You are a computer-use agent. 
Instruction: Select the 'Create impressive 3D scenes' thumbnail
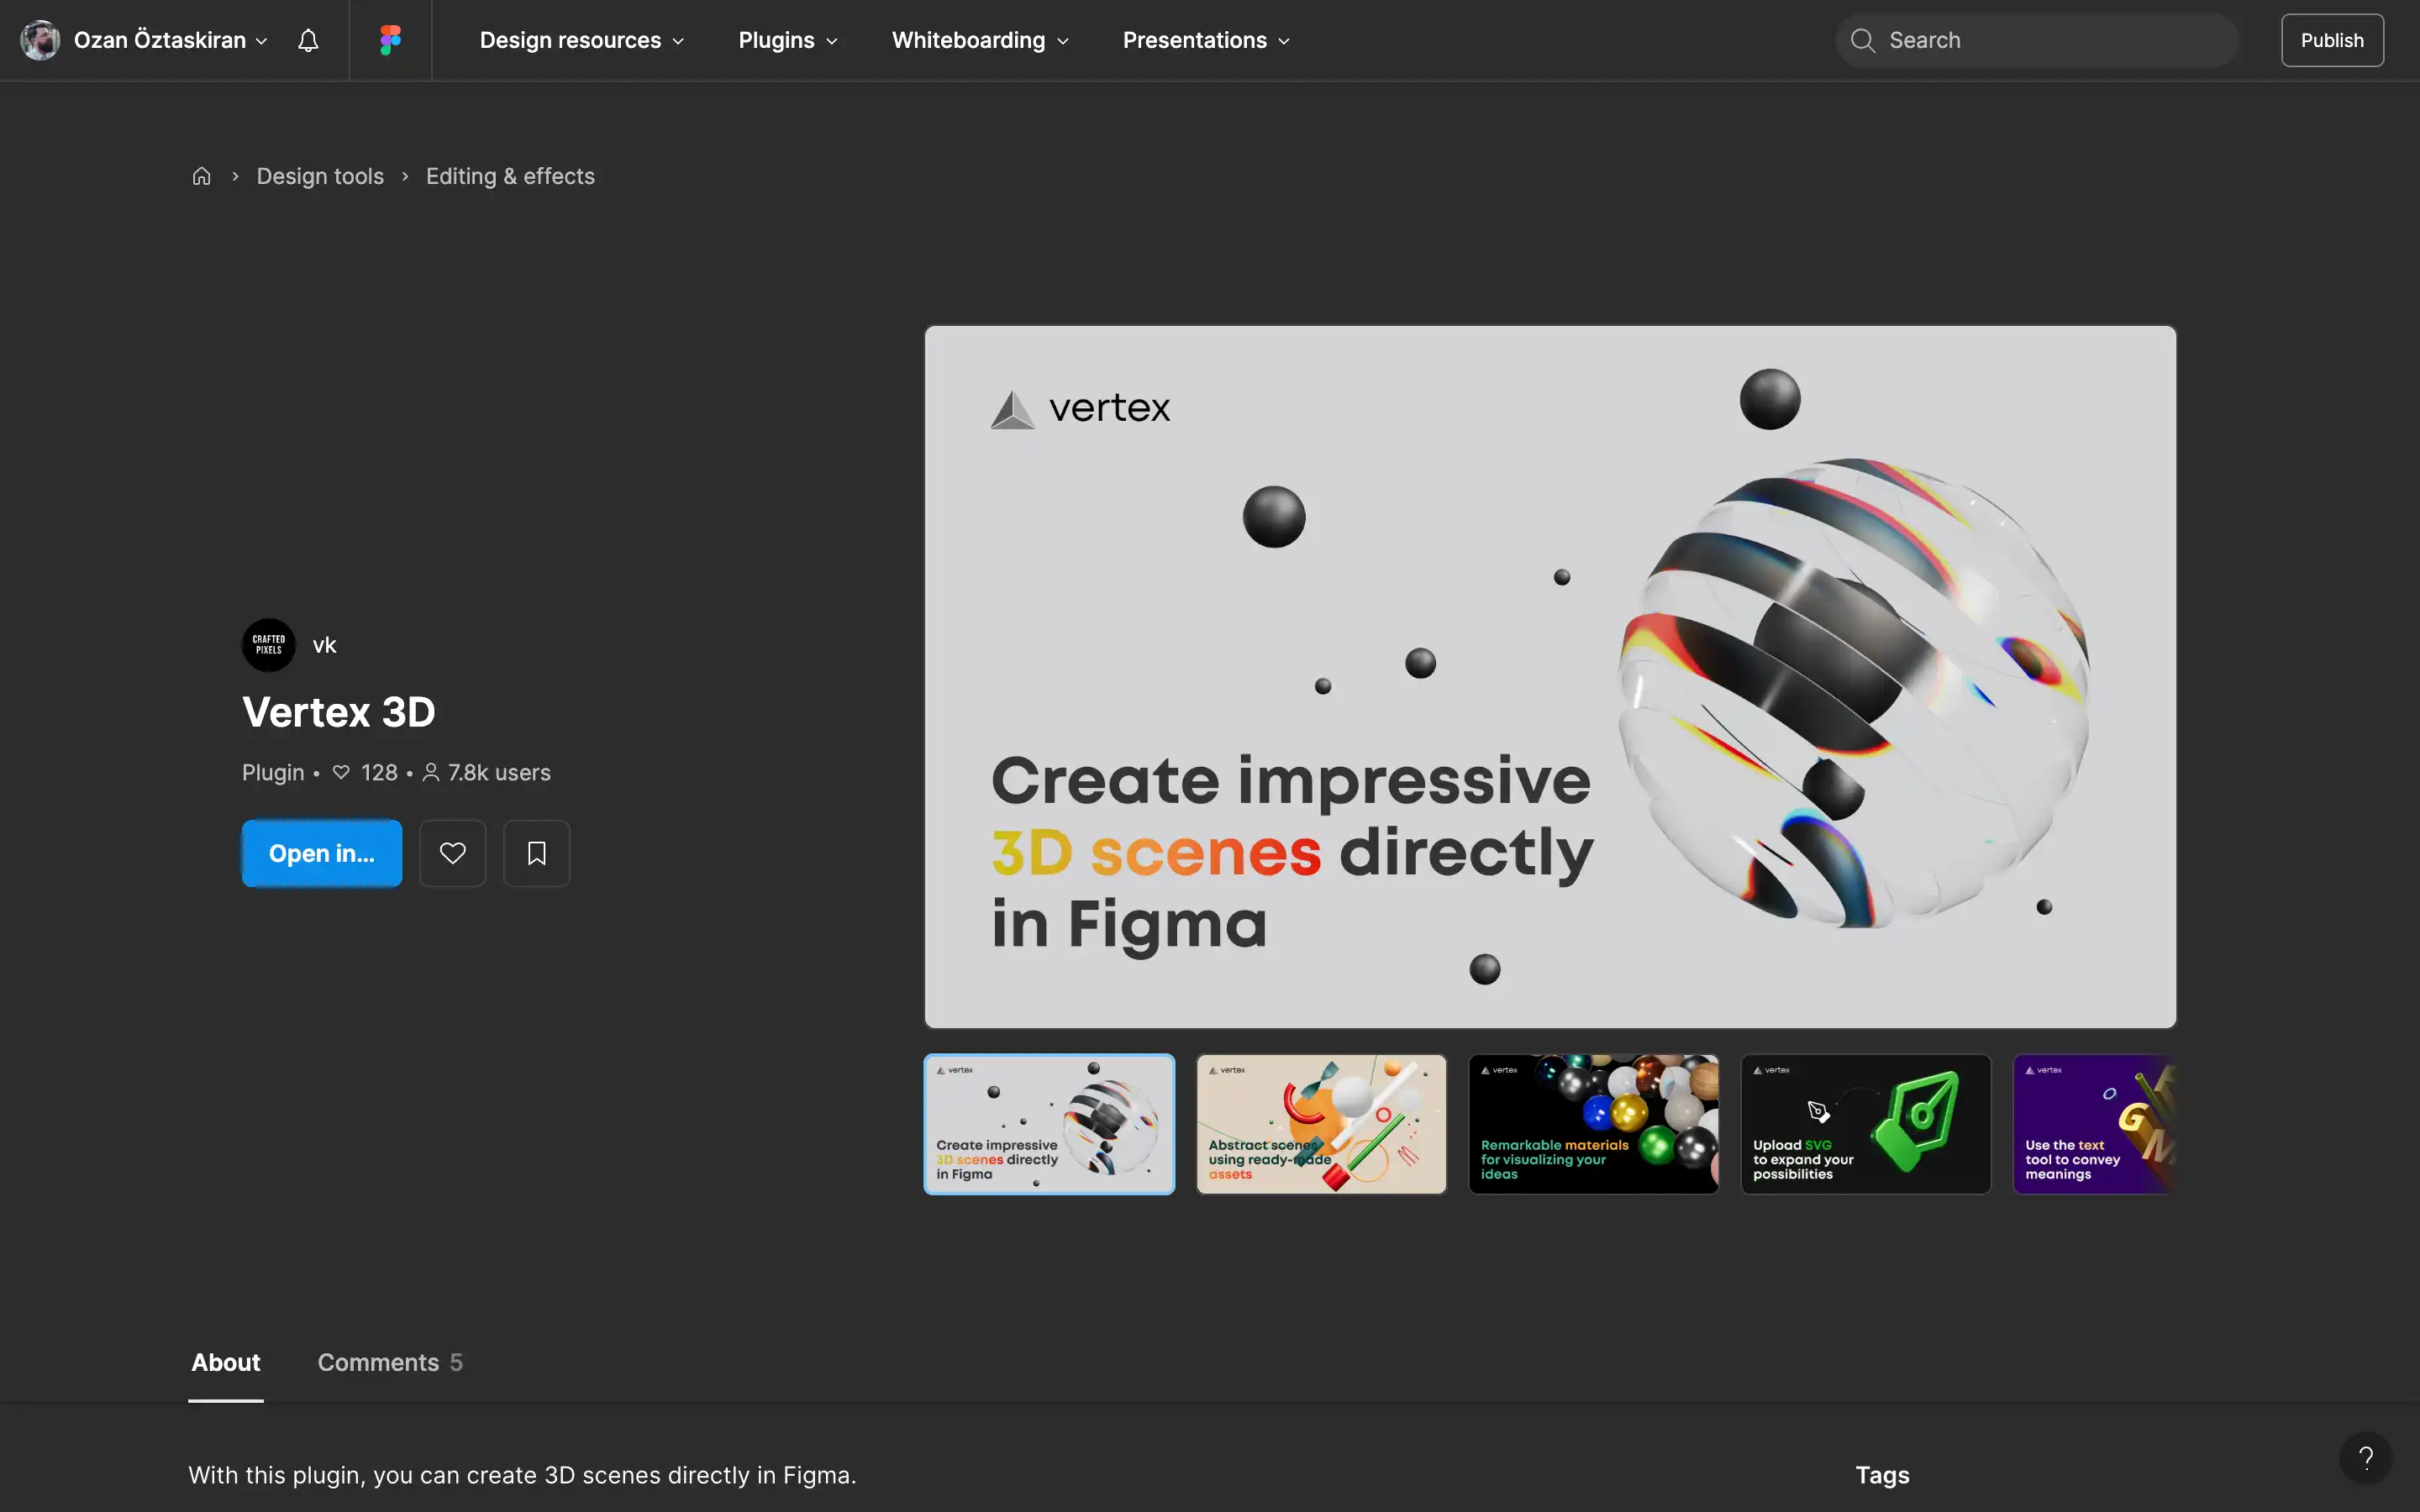coord(1049,1124)
